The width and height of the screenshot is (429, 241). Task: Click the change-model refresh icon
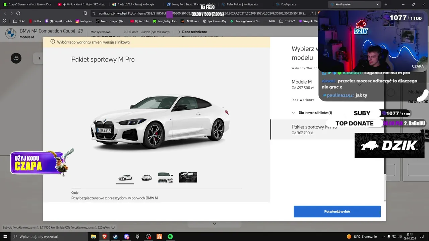click(80, 31)
